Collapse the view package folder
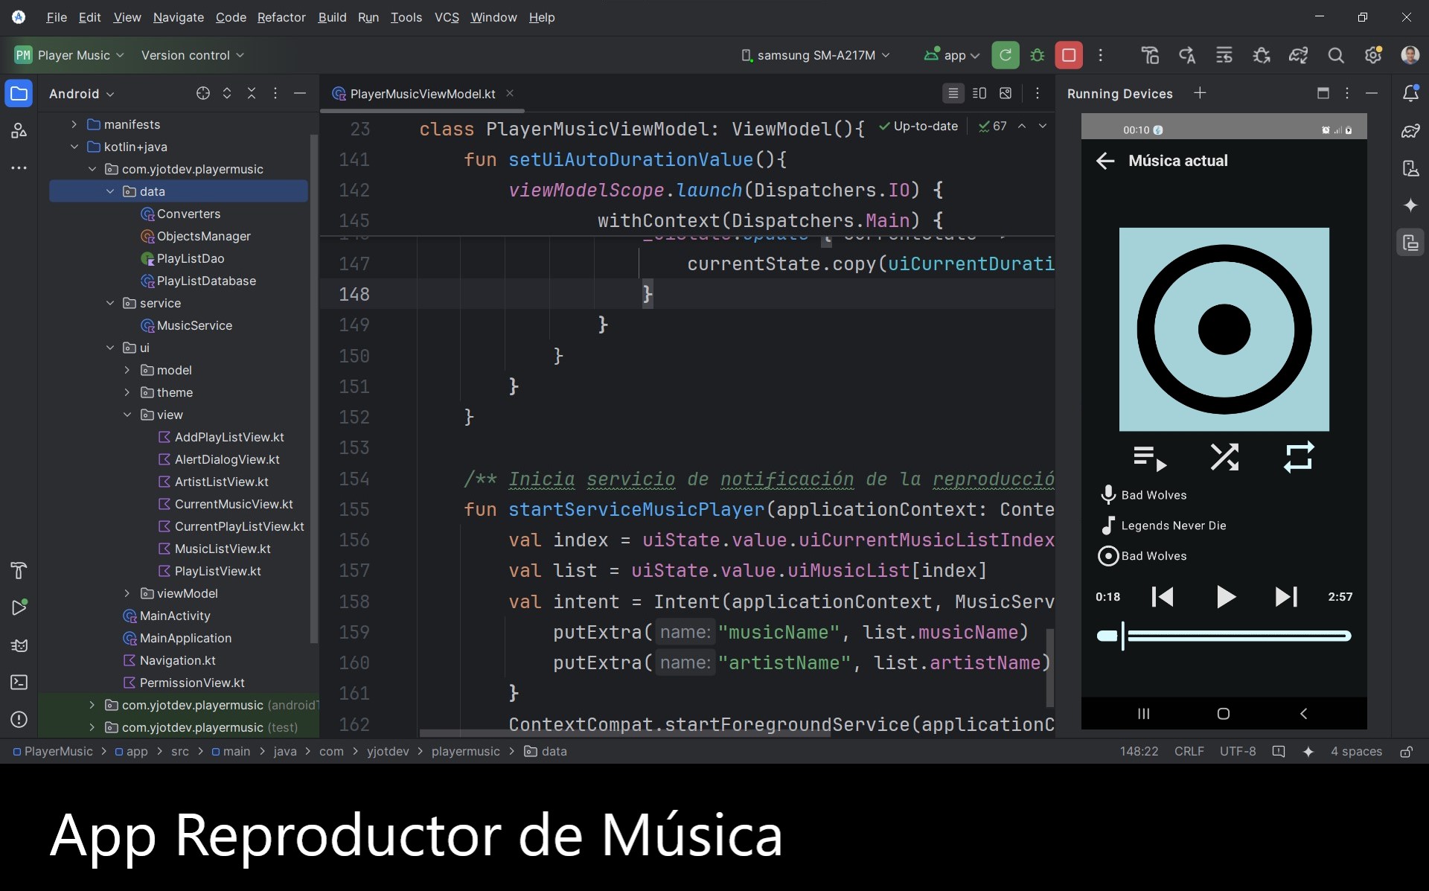1429x891 pixels. click(x=127, y=415)
